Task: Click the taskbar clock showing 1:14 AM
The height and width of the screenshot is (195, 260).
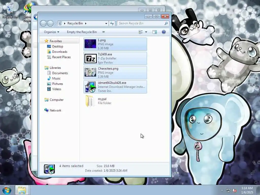Action: (247, 190)
